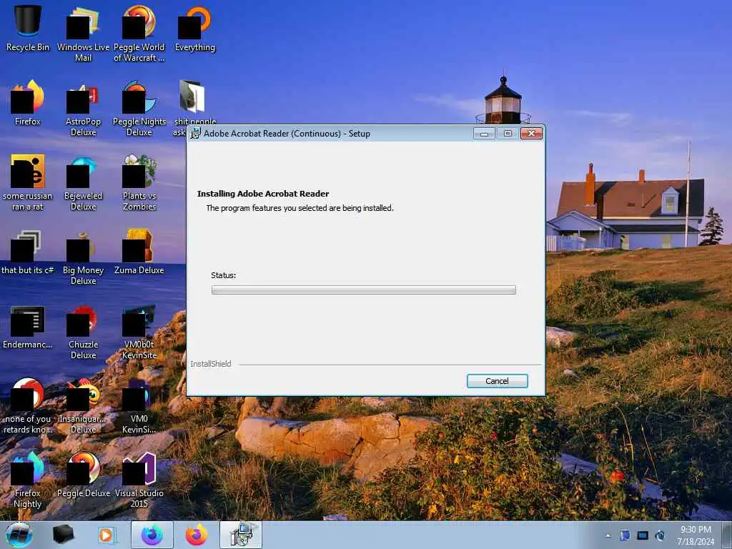Select the Peggle Deluxe desktop icon

coord(83,475)
